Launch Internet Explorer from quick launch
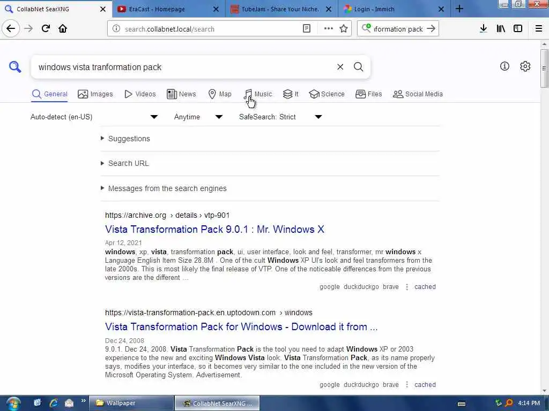549x411 pixels. pos(53,403)
